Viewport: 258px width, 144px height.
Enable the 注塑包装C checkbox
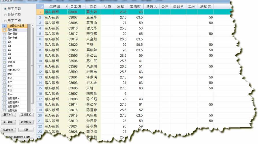4,106
